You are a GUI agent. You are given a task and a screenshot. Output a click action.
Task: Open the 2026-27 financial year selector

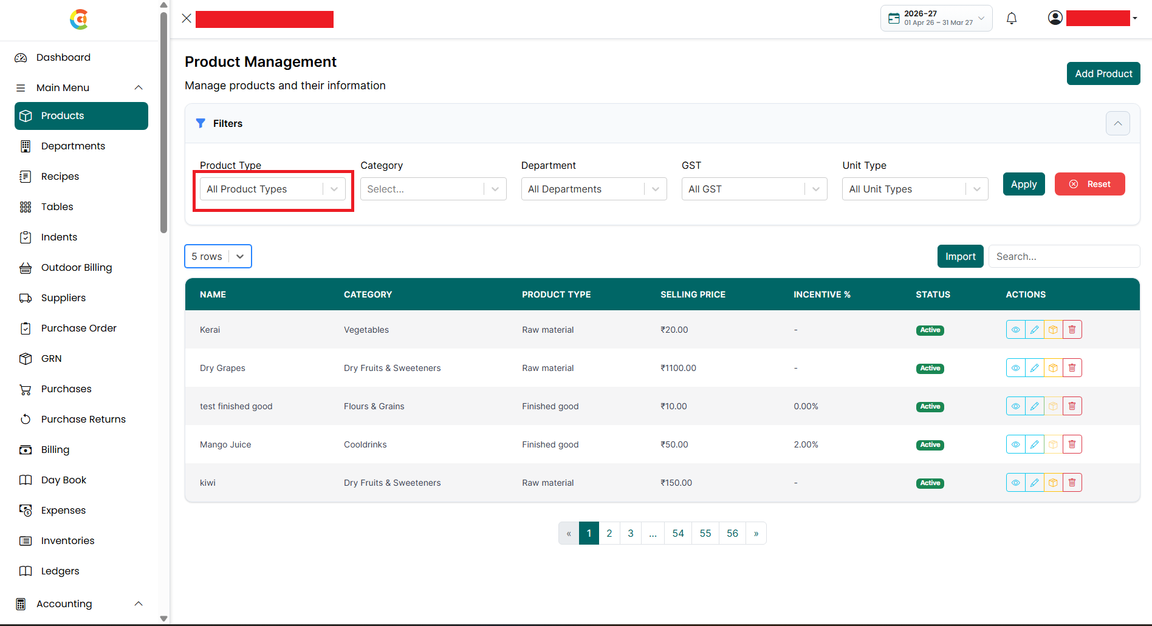936,18
